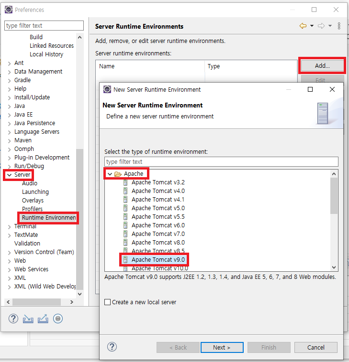Click the Apache folder icon
Viewport: 349px width, 362px height.
(118, 174)
